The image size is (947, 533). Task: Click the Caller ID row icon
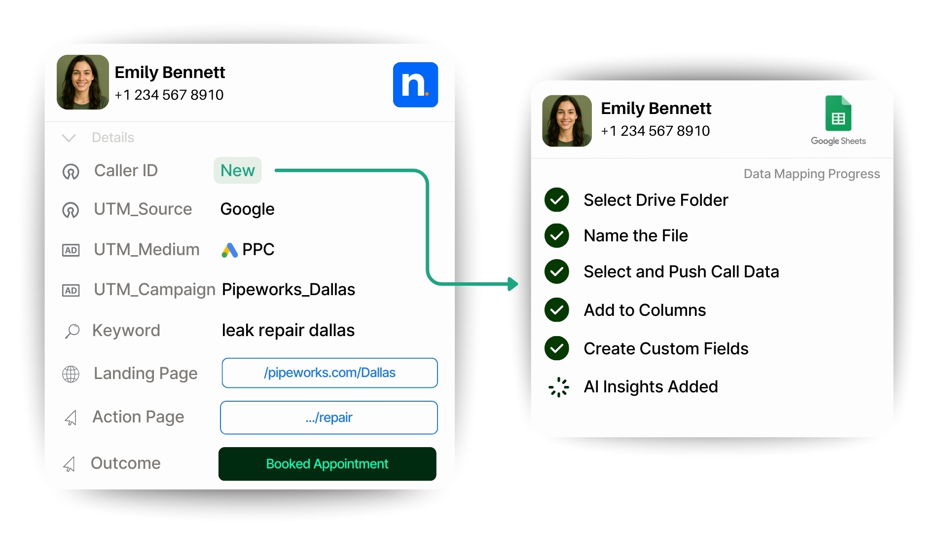71,171
